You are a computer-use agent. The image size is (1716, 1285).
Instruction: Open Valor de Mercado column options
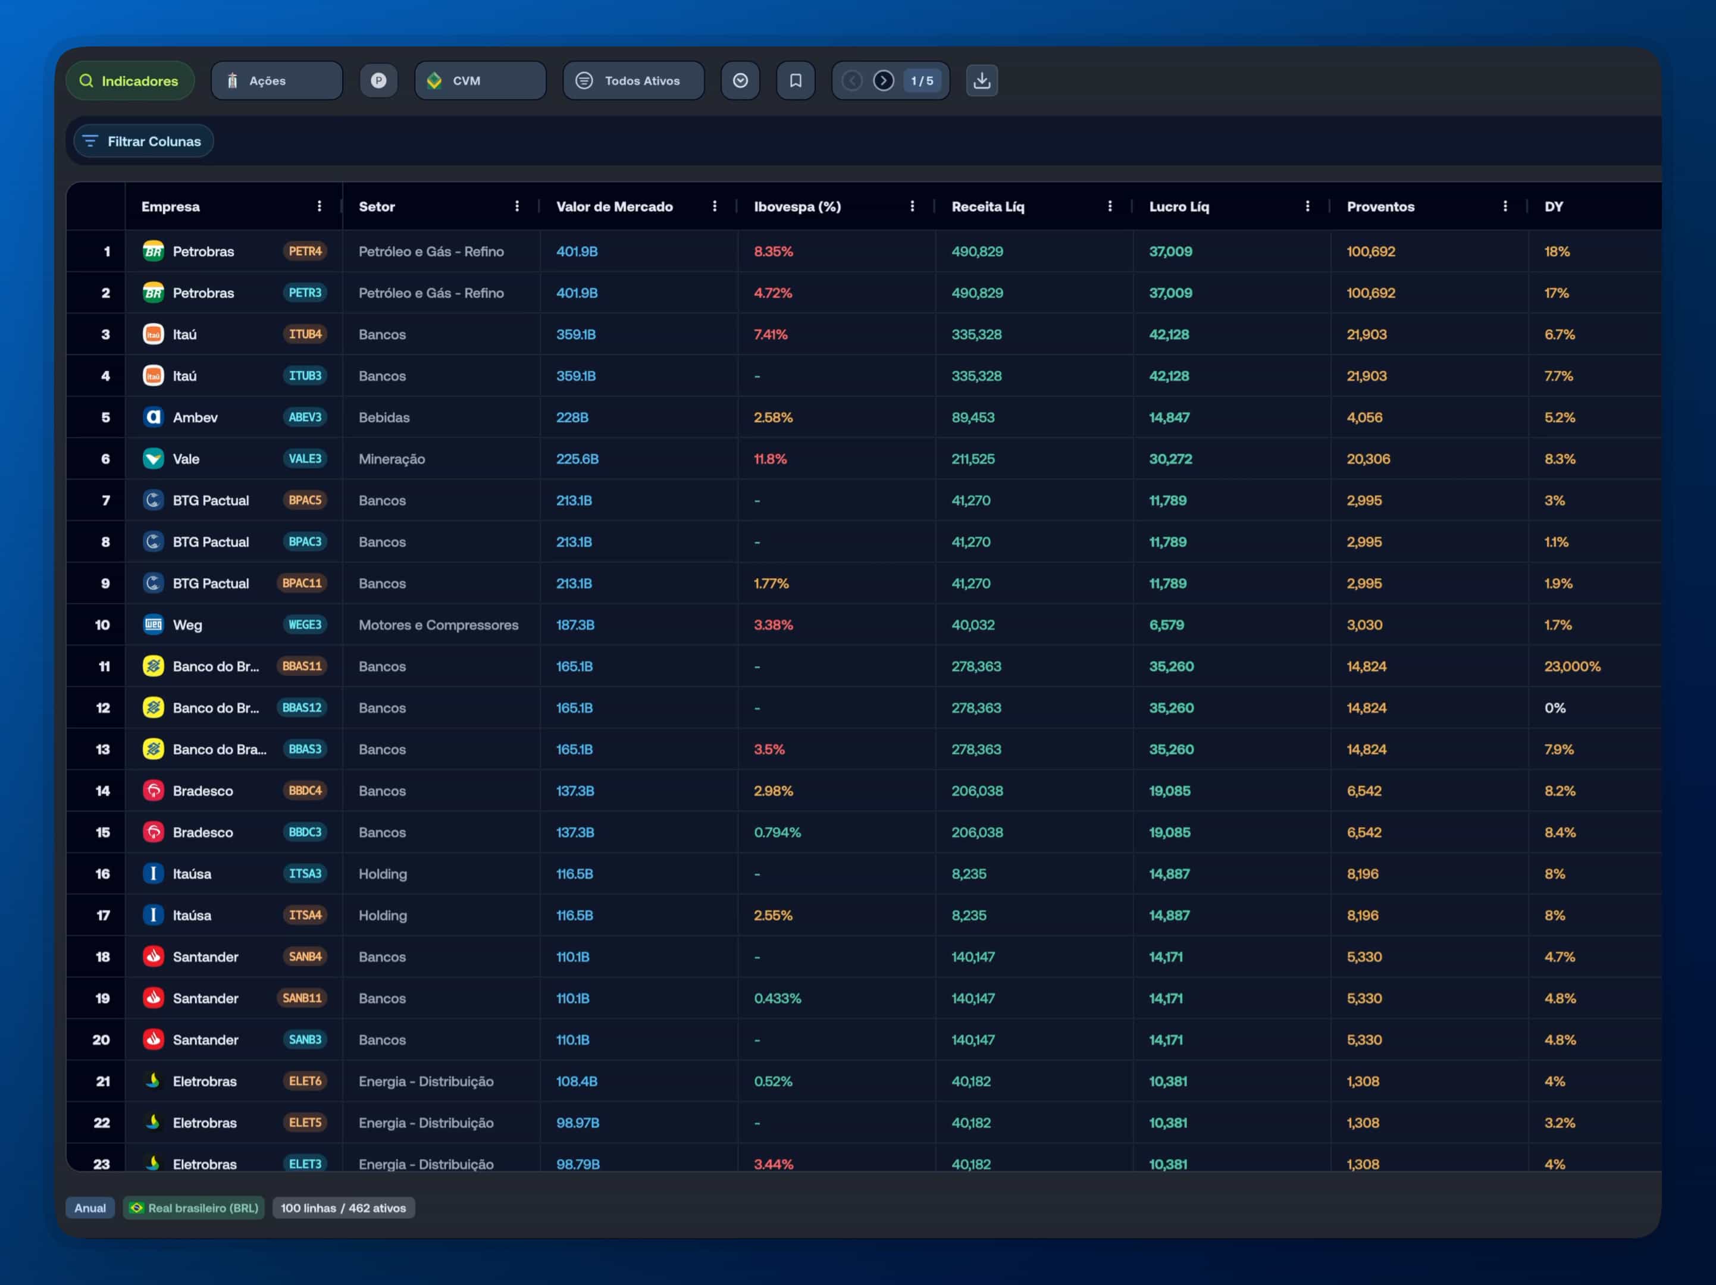715,206
